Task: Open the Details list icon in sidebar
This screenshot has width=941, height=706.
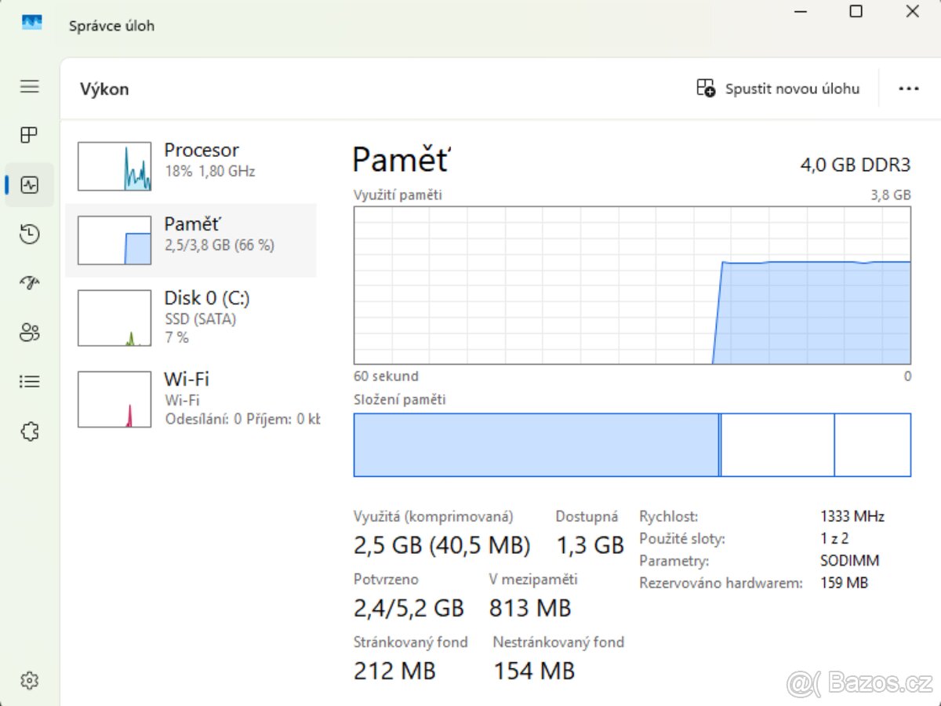Action: 30,382
